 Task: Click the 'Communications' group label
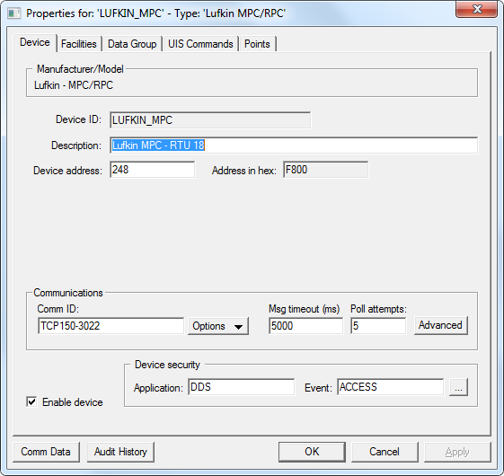click(68, 293)
